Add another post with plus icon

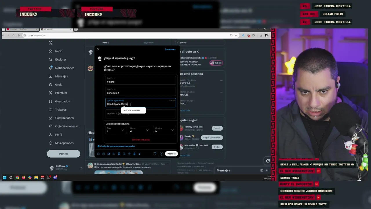[x=161, y=154]
